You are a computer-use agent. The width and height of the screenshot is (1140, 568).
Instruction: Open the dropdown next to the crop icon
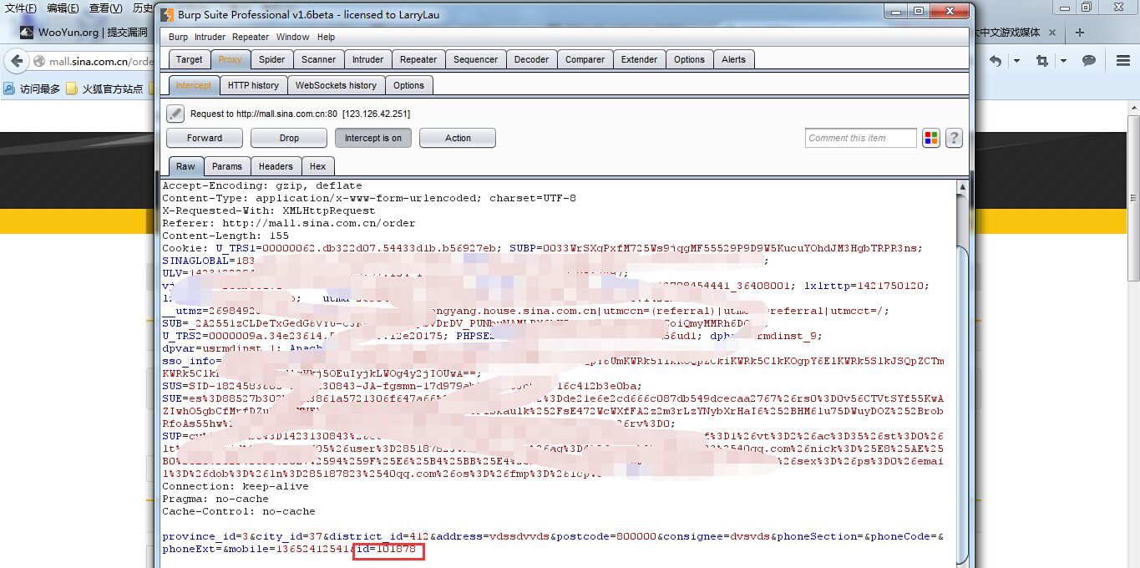click(x=1063, y=60)
